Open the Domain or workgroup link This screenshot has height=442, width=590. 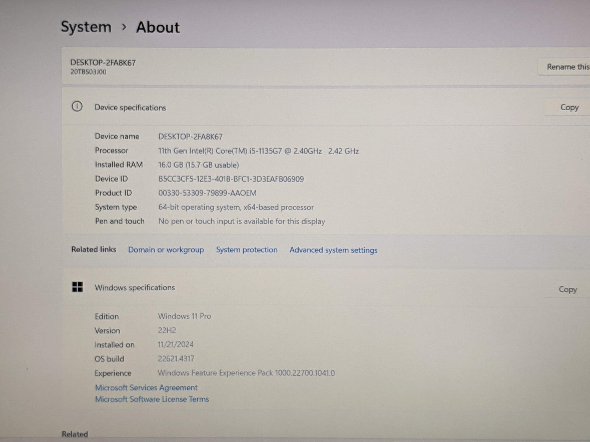pos(166,250)
